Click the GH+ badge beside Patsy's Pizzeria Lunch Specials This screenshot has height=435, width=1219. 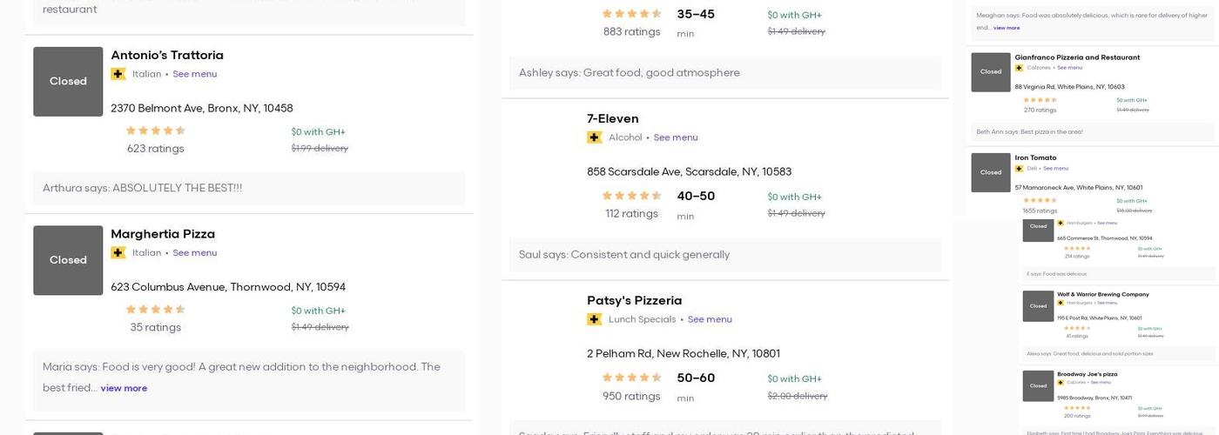pos(595,319)
